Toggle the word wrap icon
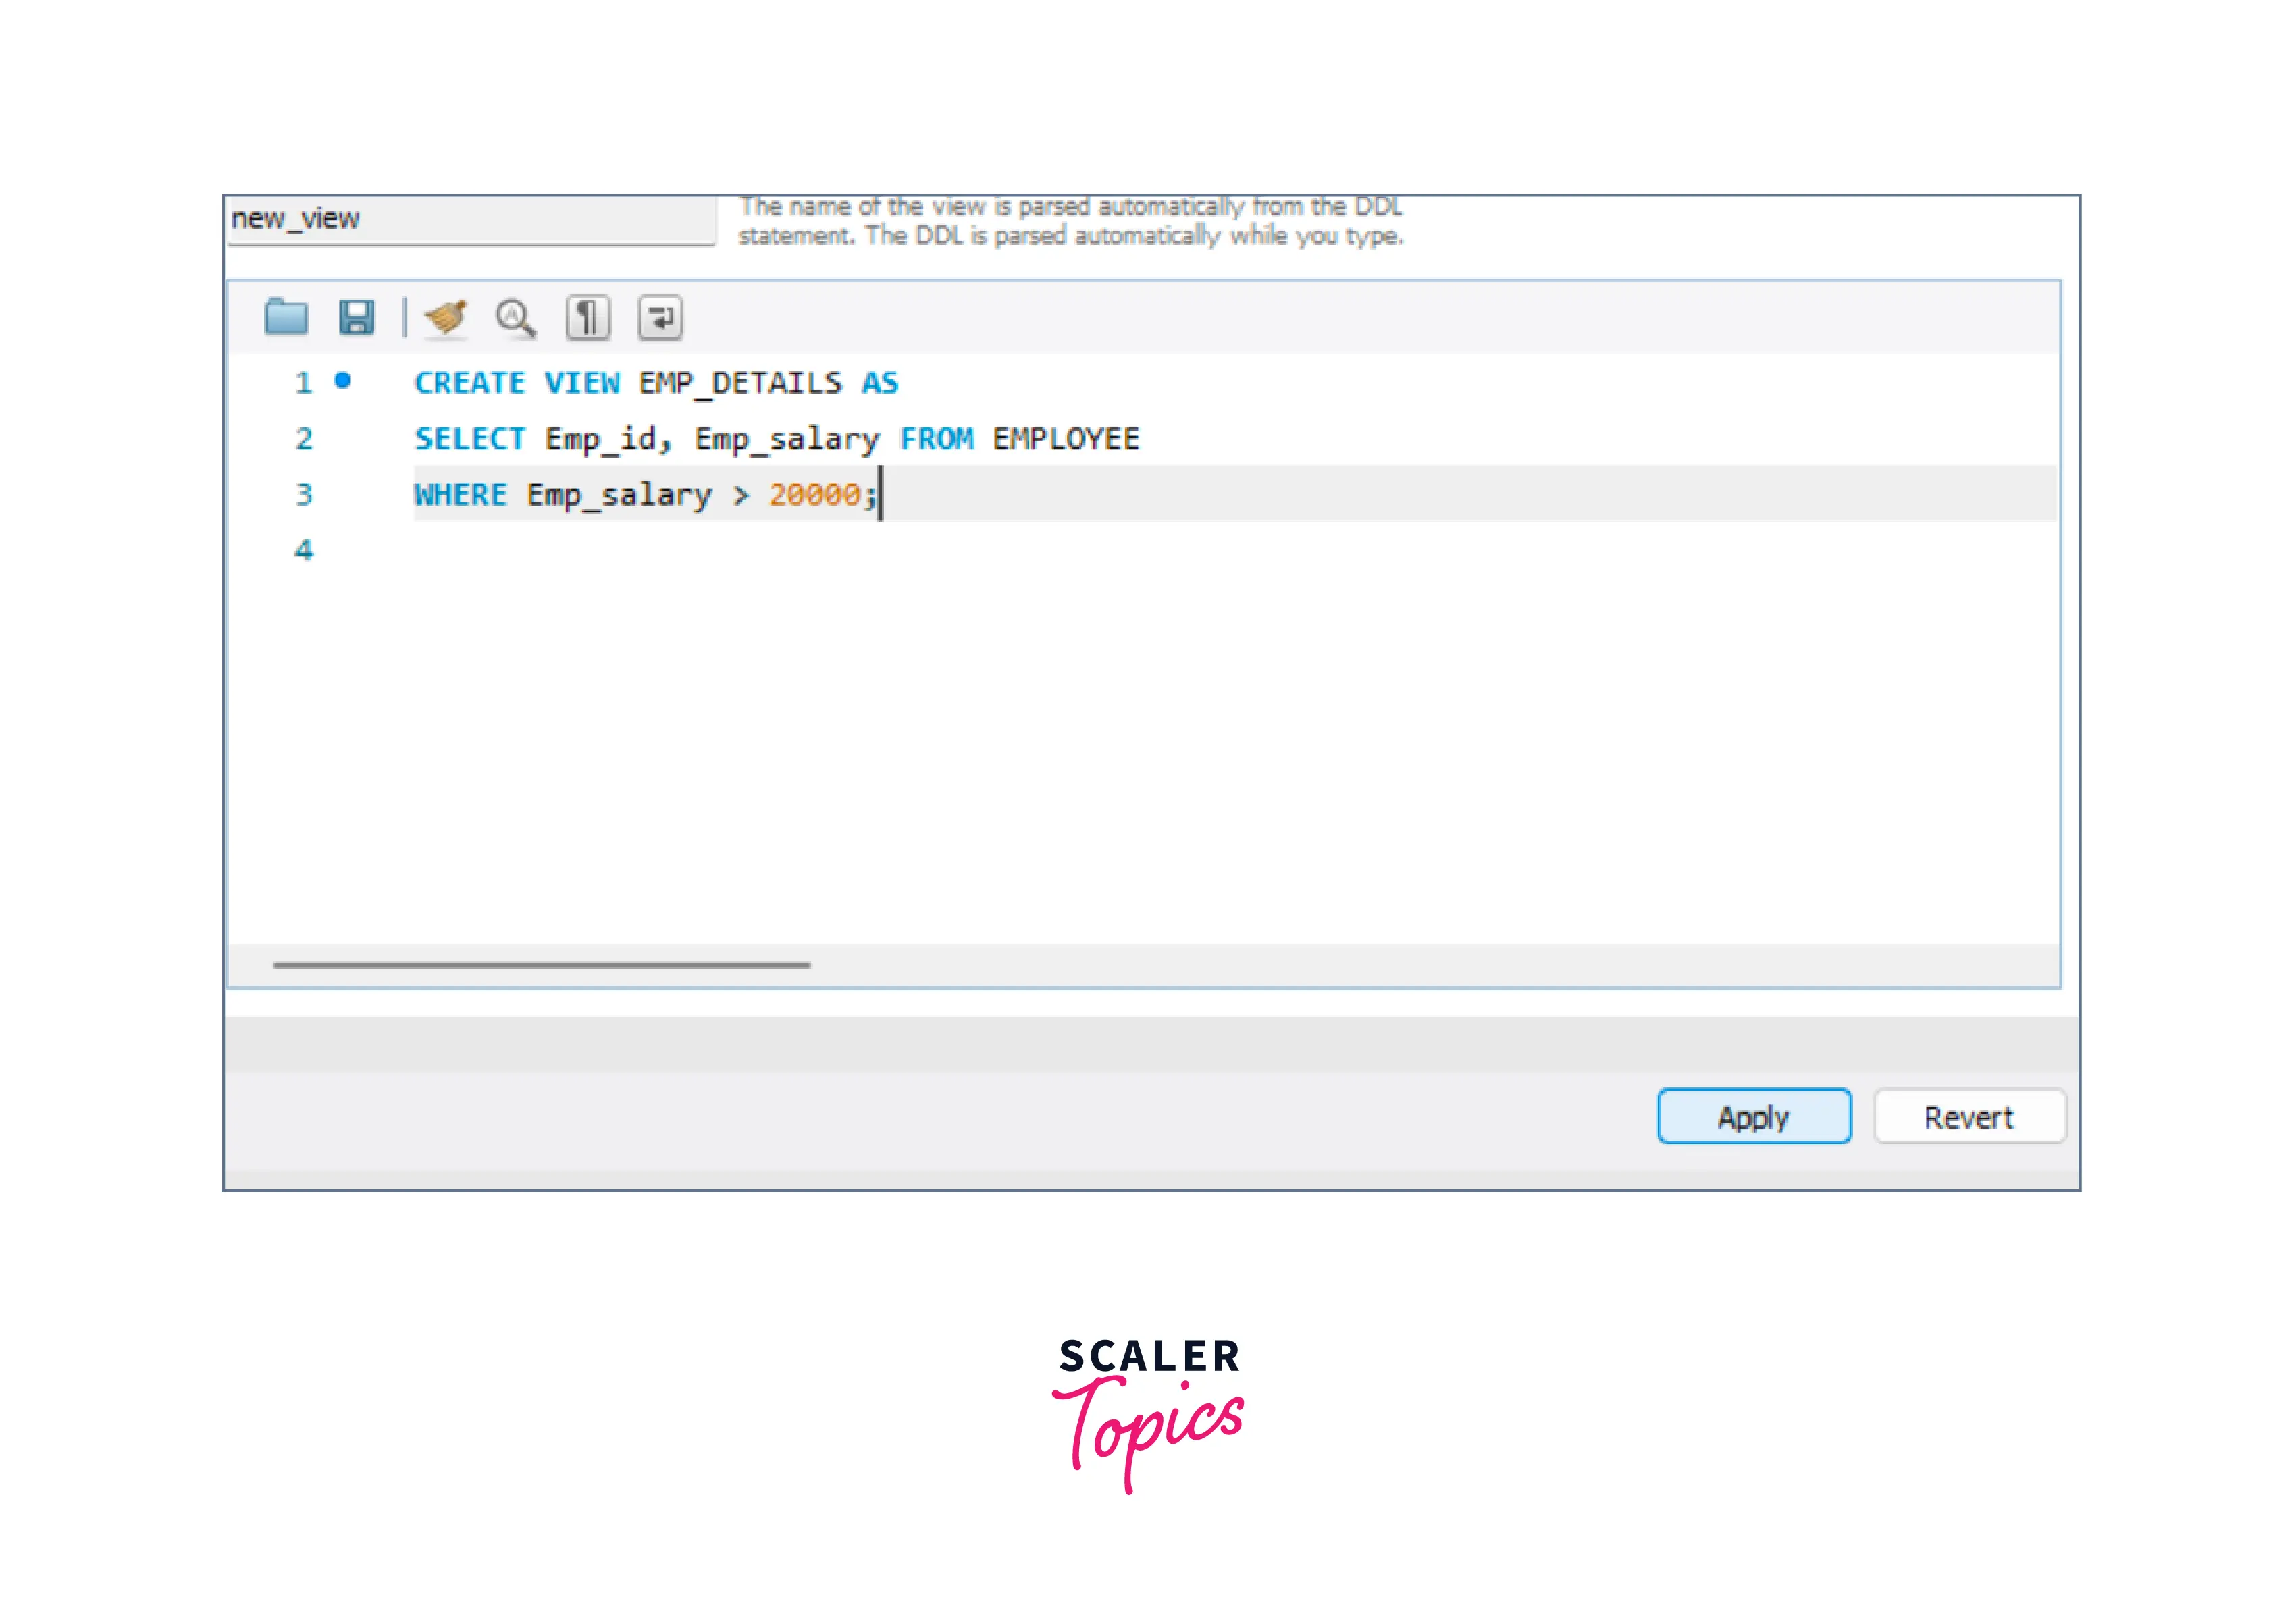 (x=660, y=318)
